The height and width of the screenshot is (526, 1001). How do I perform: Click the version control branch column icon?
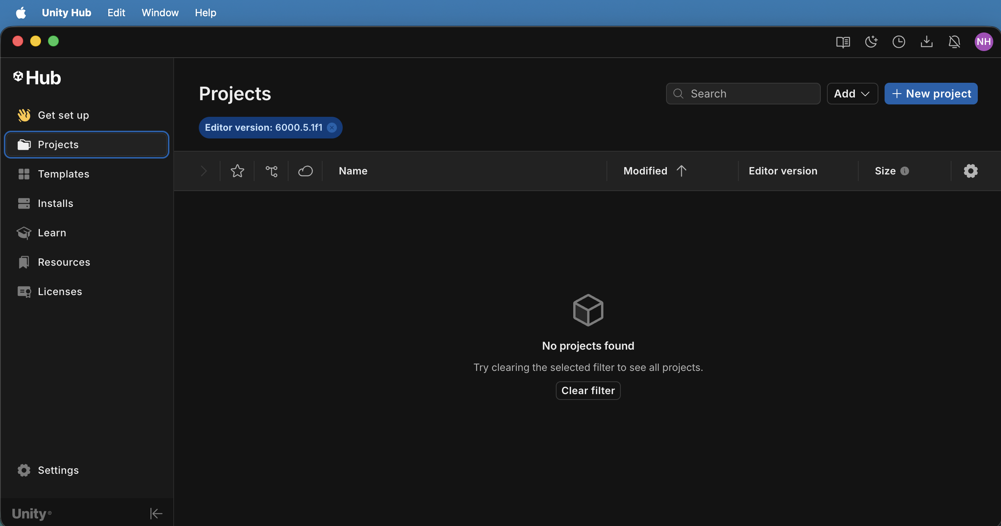point(272,171)
